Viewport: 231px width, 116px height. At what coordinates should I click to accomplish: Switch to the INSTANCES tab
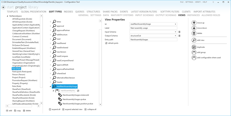coord(193,15)
